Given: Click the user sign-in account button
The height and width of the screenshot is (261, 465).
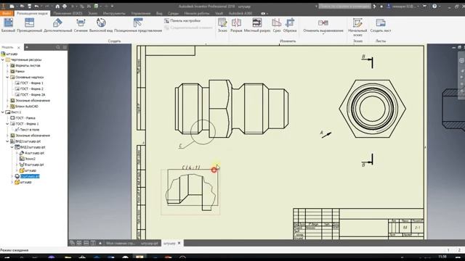Looking at the screenshot, I should point(403,7).
